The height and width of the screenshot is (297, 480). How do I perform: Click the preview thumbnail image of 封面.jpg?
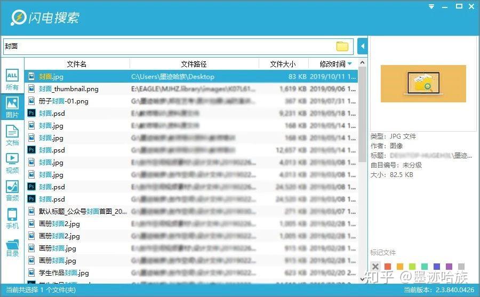(x=423, y=84)
